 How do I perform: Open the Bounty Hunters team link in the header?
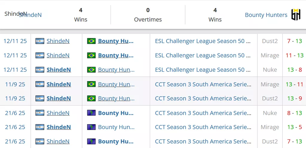(x=266, y=15)
